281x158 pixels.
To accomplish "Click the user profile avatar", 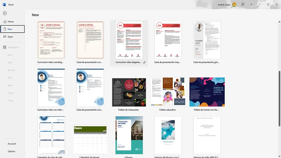I will [x=234, y=5].
